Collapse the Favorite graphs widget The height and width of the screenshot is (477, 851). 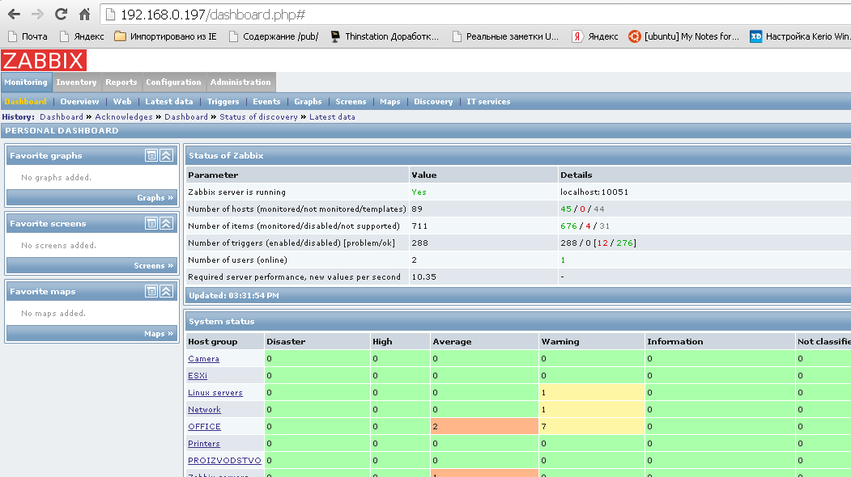166,155
